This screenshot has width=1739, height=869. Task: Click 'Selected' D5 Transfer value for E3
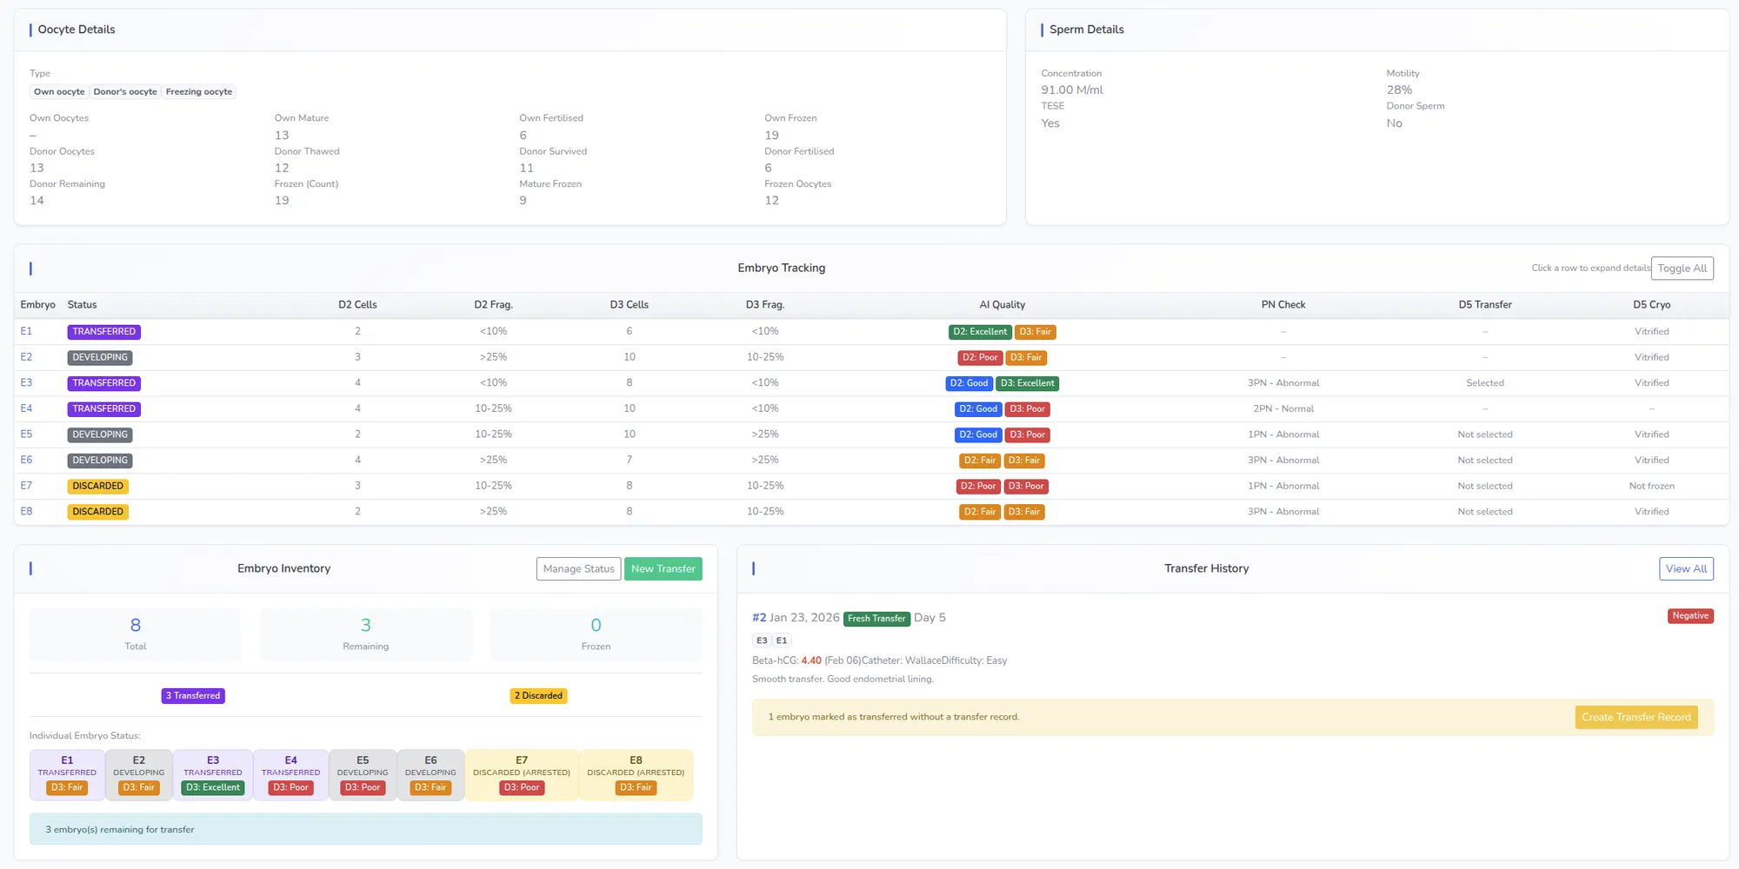tap(1485, 383)
